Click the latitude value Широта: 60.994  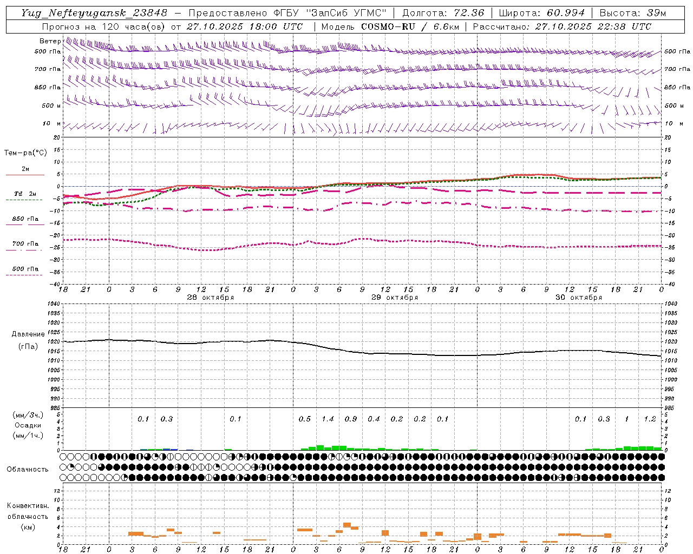(x=542, y=13)
